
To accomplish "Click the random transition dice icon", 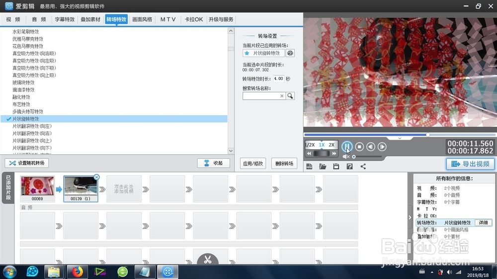I will 290,53.
